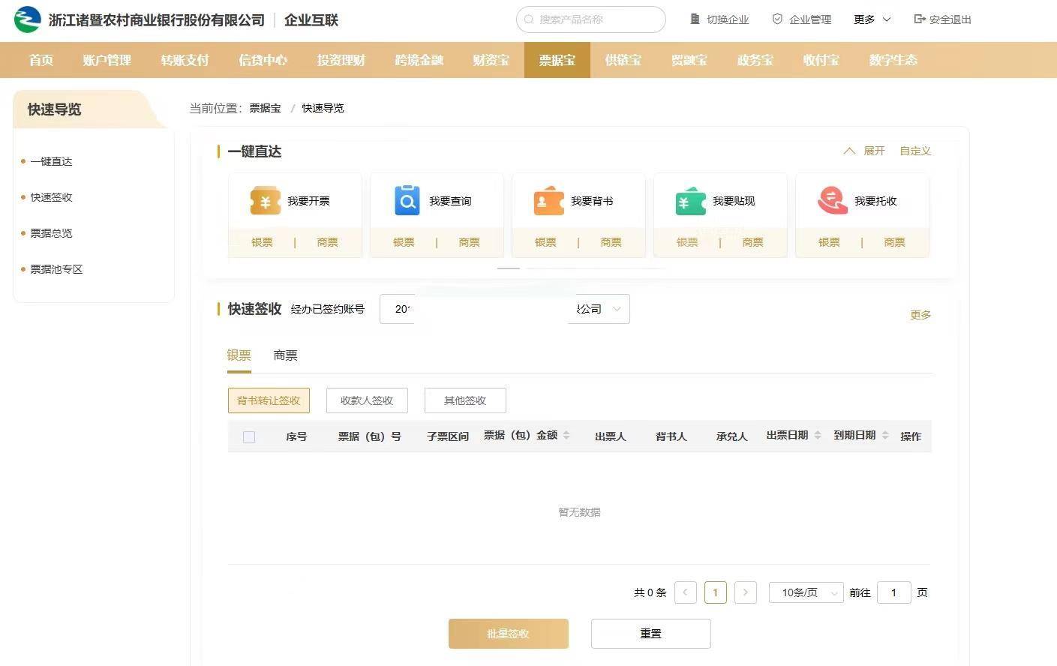Click the 搜索产品名称 search field

click(x=591, y=19)
